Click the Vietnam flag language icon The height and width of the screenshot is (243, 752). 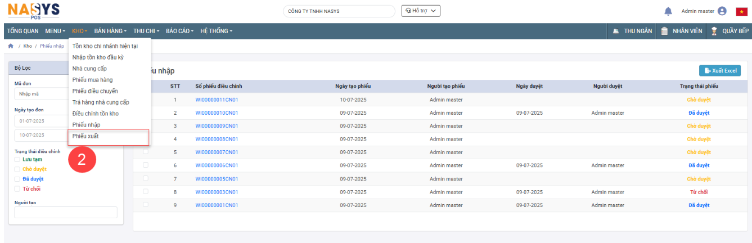(744, 11)
